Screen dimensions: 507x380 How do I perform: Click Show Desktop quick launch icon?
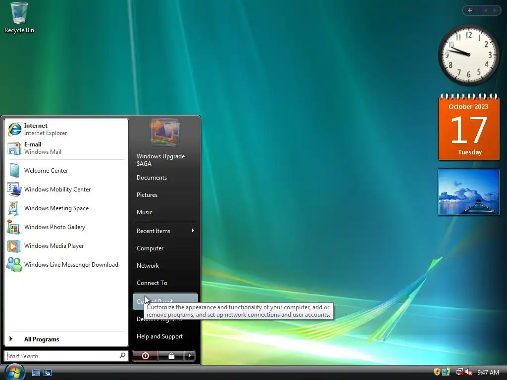[x=36, y=373]
